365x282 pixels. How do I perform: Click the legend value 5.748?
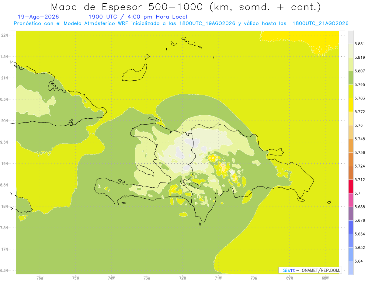360,139
